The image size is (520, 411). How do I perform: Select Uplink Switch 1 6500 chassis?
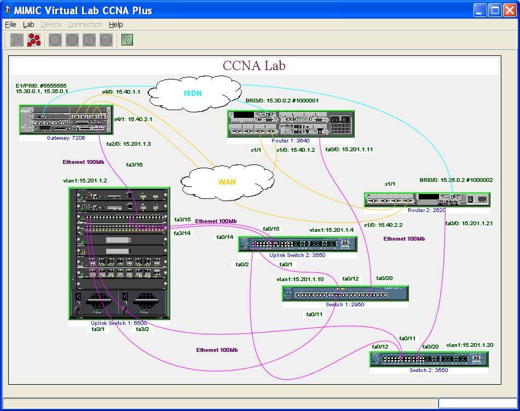[119, 253]
